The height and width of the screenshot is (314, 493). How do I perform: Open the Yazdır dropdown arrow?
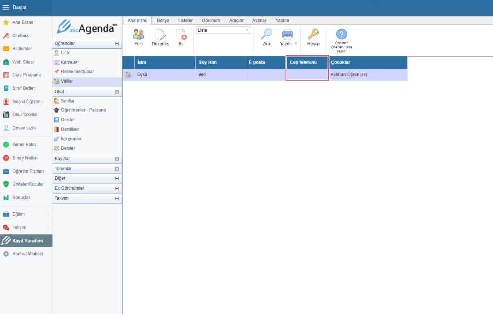pos(296,44)
